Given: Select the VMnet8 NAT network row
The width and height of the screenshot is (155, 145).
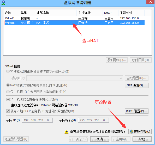Looking at the screenshot, I should point(74,23).
